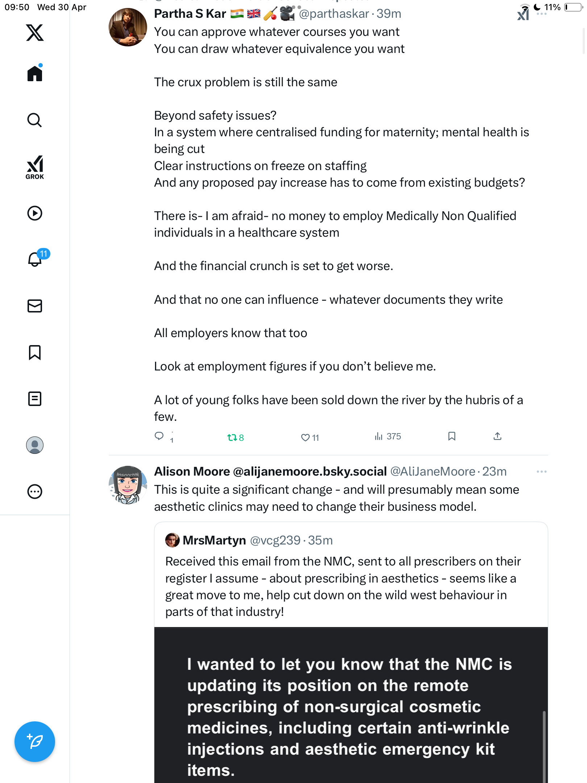Open the Profile avatar icon in sidebar
Screen dimensions: 587x783
[x=35, y=445]
